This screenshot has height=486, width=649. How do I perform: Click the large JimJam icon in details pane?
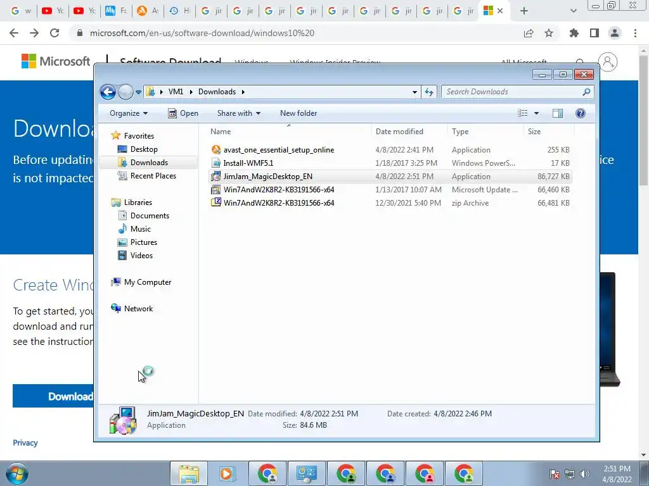point(123,420)
